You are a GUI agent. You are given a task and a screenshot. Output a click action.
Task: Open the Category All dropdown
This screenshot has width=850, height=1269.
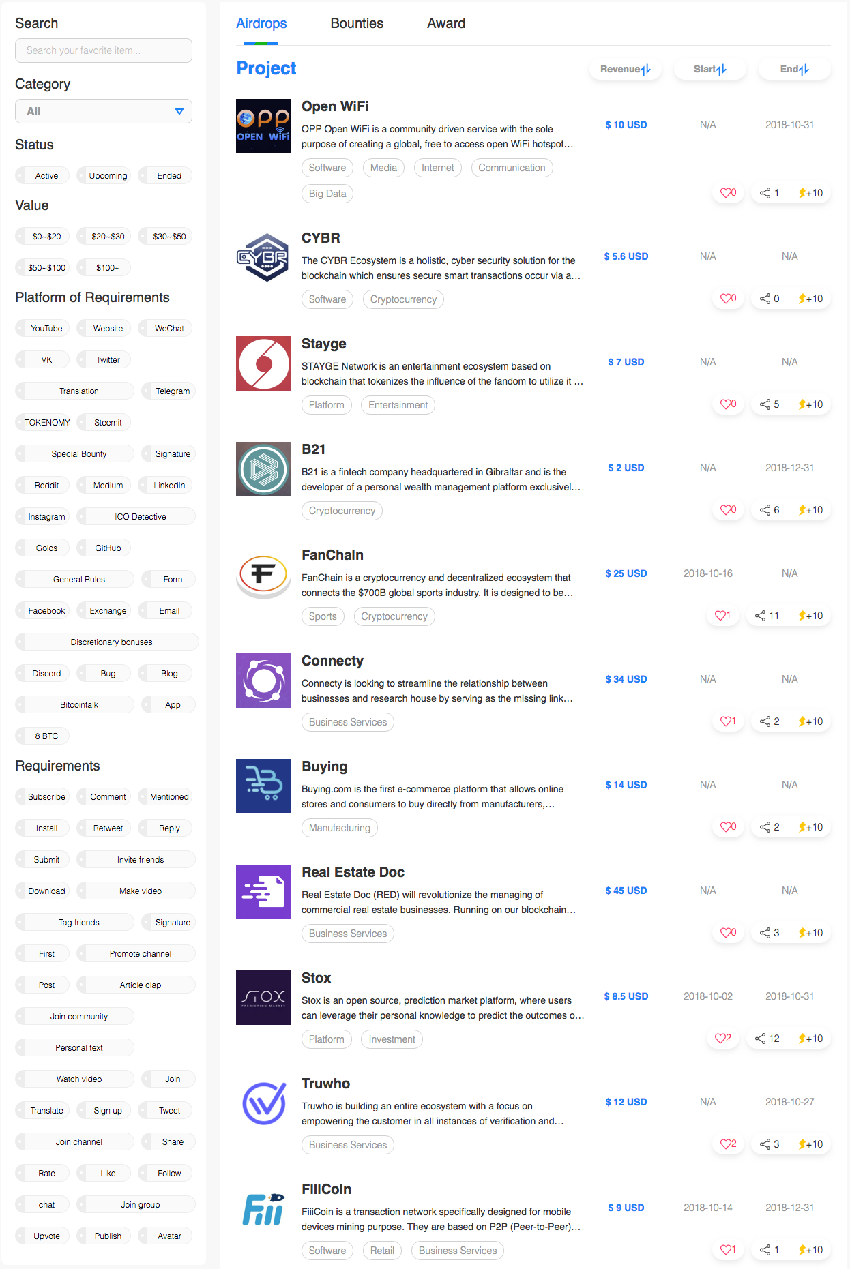(104, 111)
